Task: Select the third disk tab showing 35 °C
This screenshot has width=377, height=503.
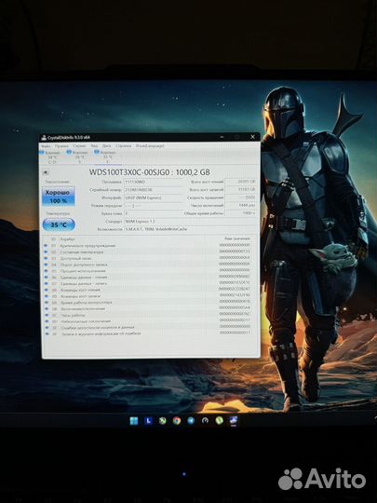Action: [105, 157]
